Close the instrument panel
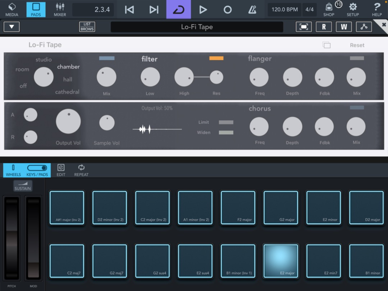388x291 pixels. pos(384,24)
